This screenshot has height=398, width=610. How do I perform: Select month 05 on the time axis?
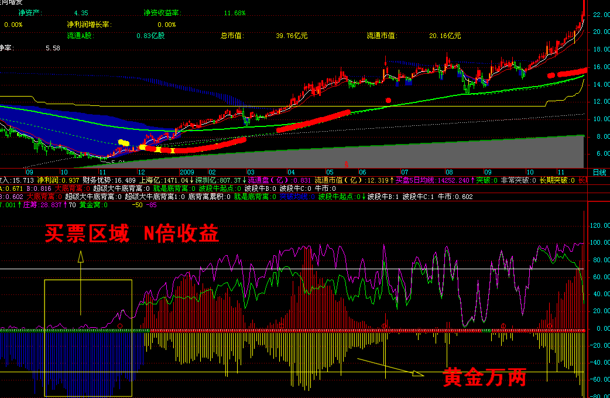[x=330, y=172]
